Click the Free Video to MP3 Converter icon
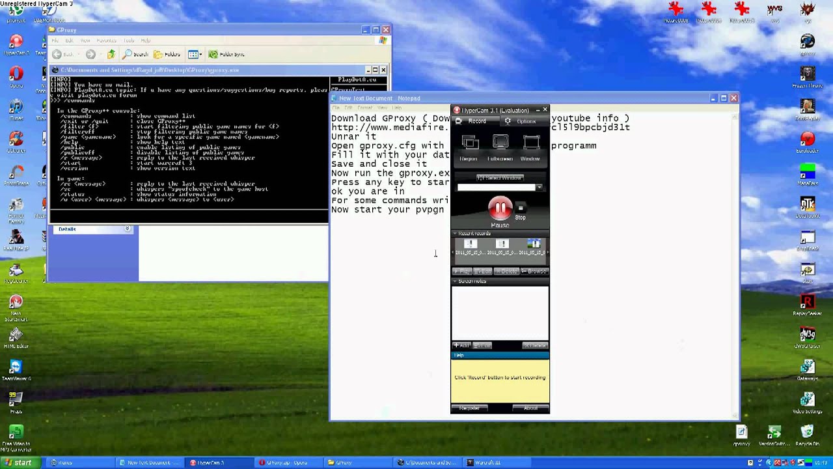 click(x=16, y=439)
